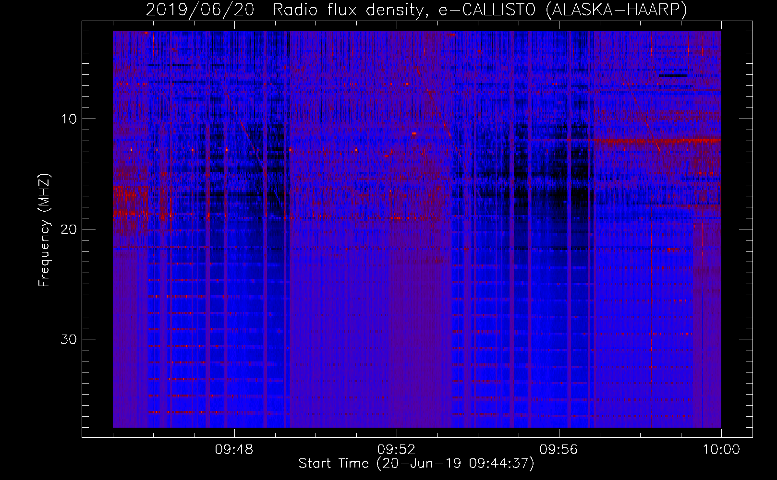
Task: Click the plot title 'Radio flux density, e-CALLISTO (ALASKA-HAARP)'
Action: 480,10
